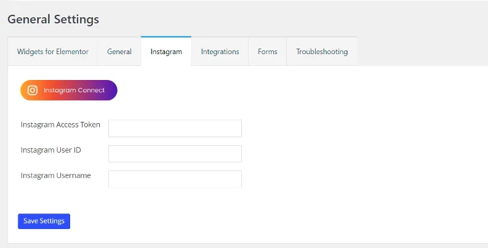Open the Widgets for Elementor tab
Screen dimensions: 488x248
[x=52, y=52]
